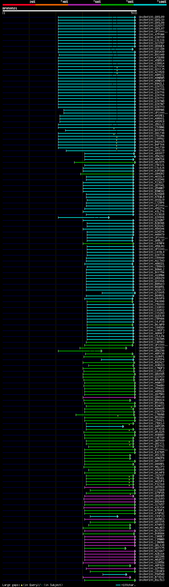Select the UniRef100_P23618 label

coord(152,214)
